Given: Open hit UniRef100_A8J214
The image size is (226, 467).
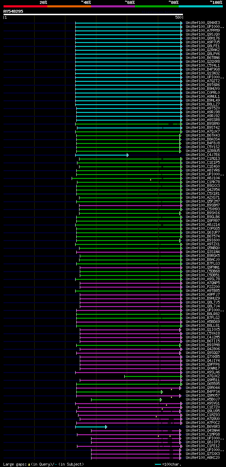Looking at the screenshot, I should click(203, 225).
